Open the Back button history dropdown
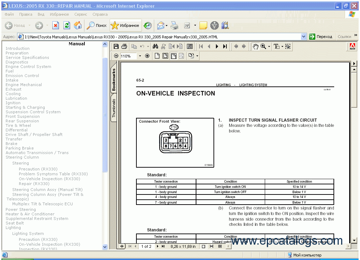This screenshot has height=260, width=360. click(x=29, y=25)
